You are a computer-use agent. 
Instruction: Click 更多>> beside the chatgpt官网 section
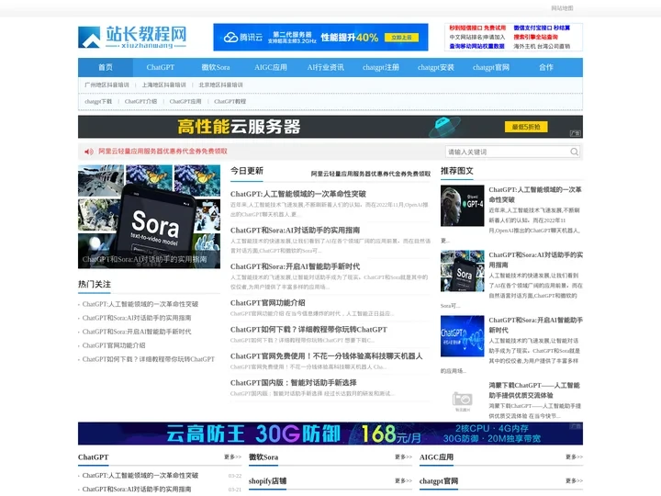(x=574, y=480)
